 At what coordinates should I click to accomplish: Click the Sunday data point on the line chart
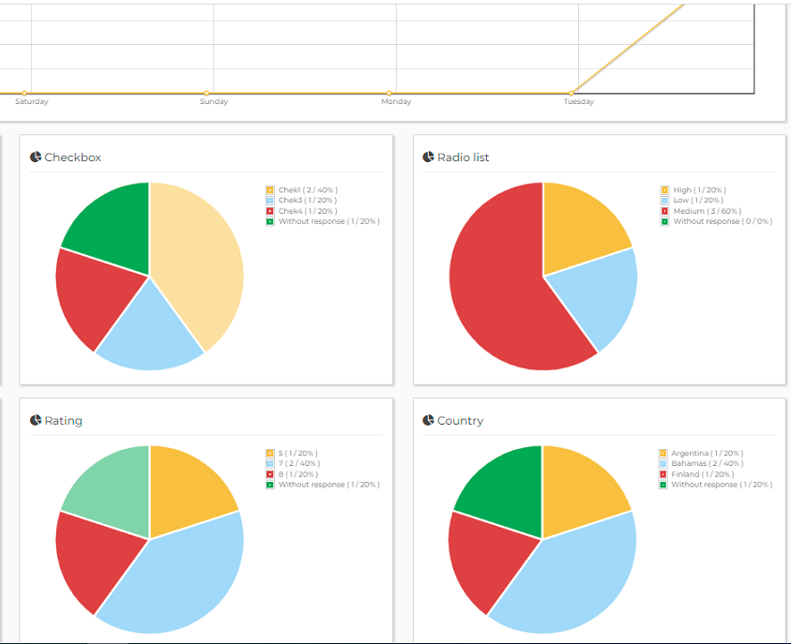click(206, 93)
